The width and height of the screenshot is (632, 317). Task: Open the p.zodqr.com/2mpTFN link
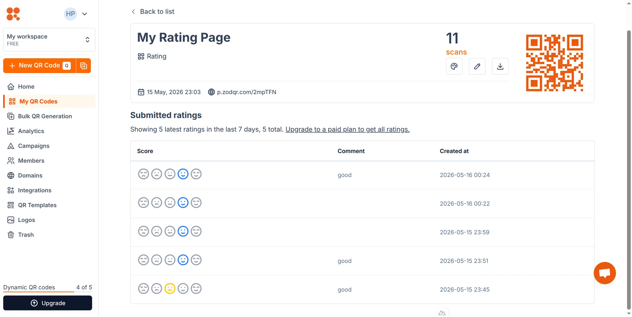tap(247, 92)
